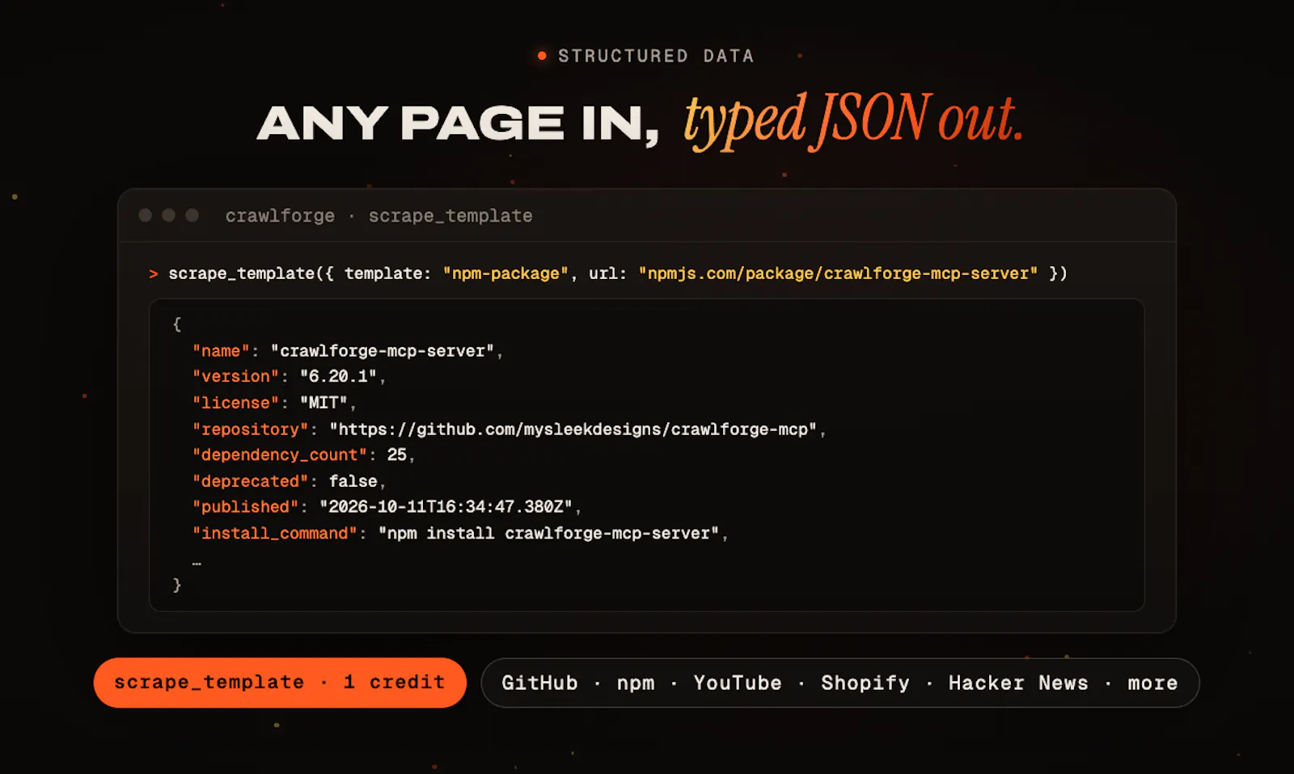This screenshot has height=774, width=1294.
Task: Click the opening curly brace of the JSON
Action: point(177,324)
